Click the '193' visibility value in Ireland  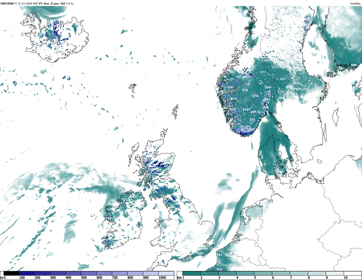[x=124, y=199]
